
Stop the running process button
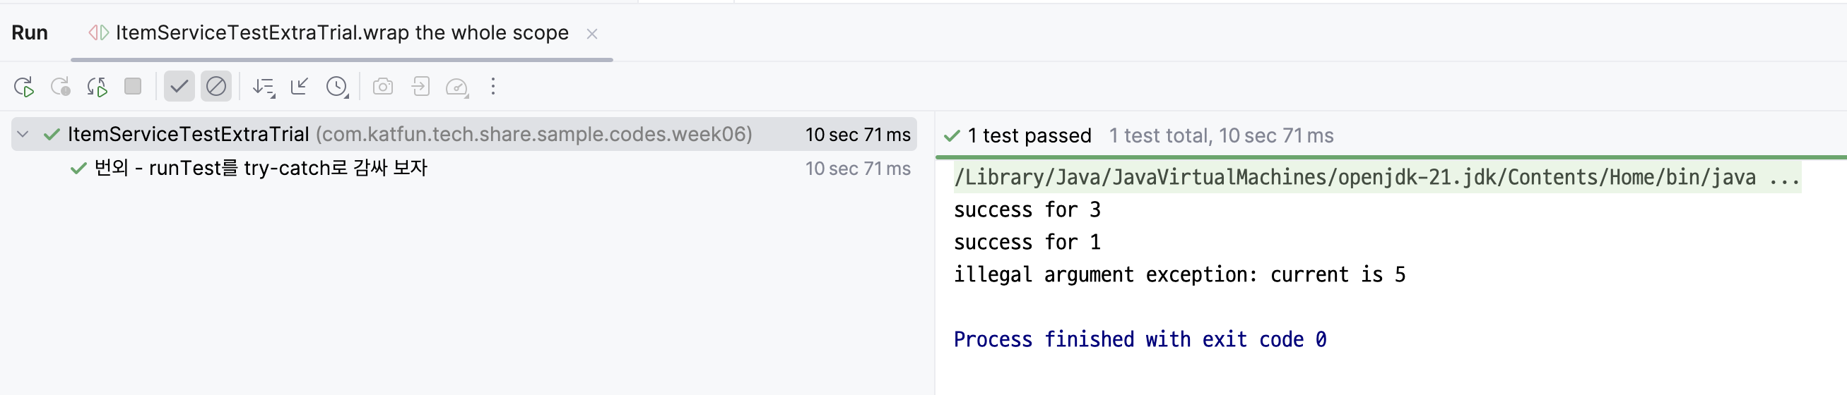click(133, 87)
